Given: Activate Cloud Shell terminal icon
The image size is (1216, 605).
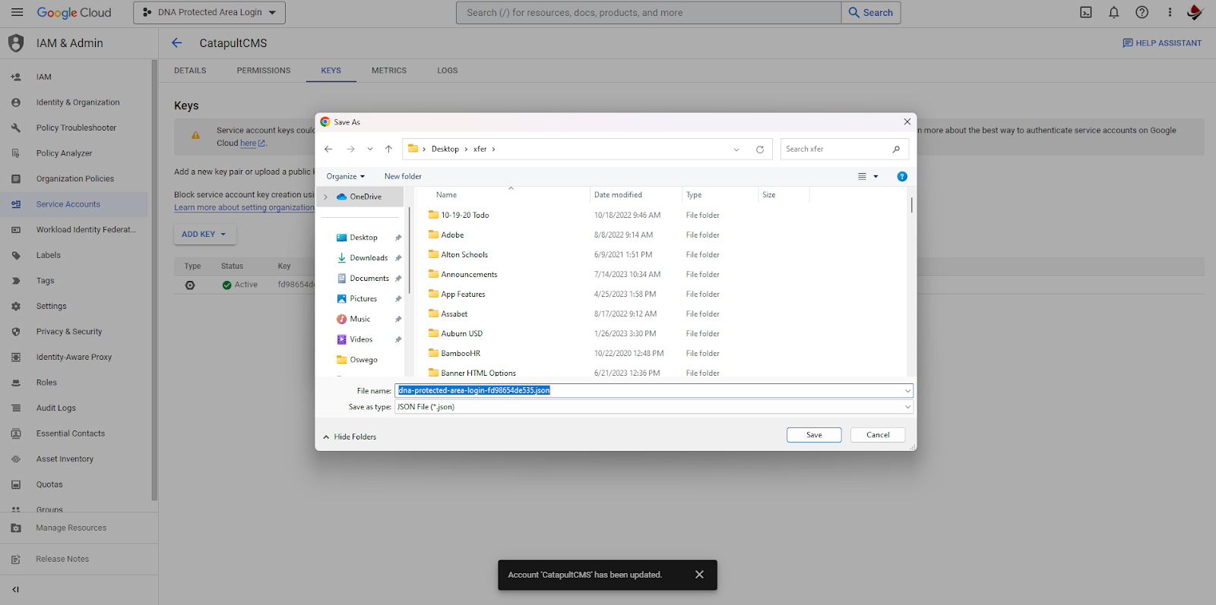Looking at the screenshot, I should (1086, 12).
